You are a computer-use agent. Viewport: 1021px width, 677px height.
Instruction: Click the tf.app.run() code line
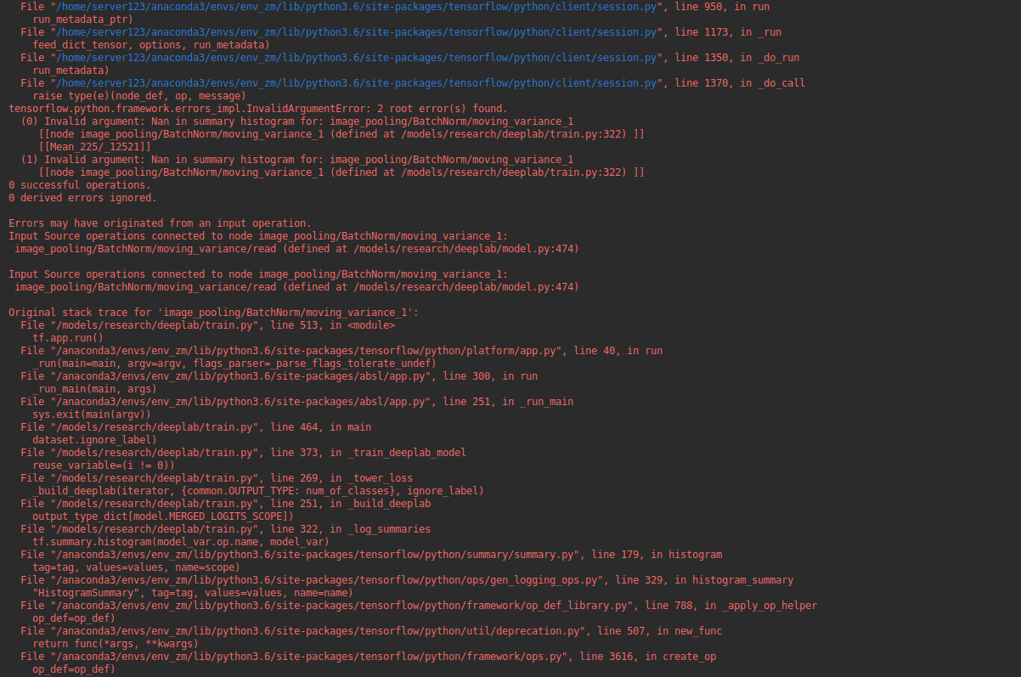(68, 337)
